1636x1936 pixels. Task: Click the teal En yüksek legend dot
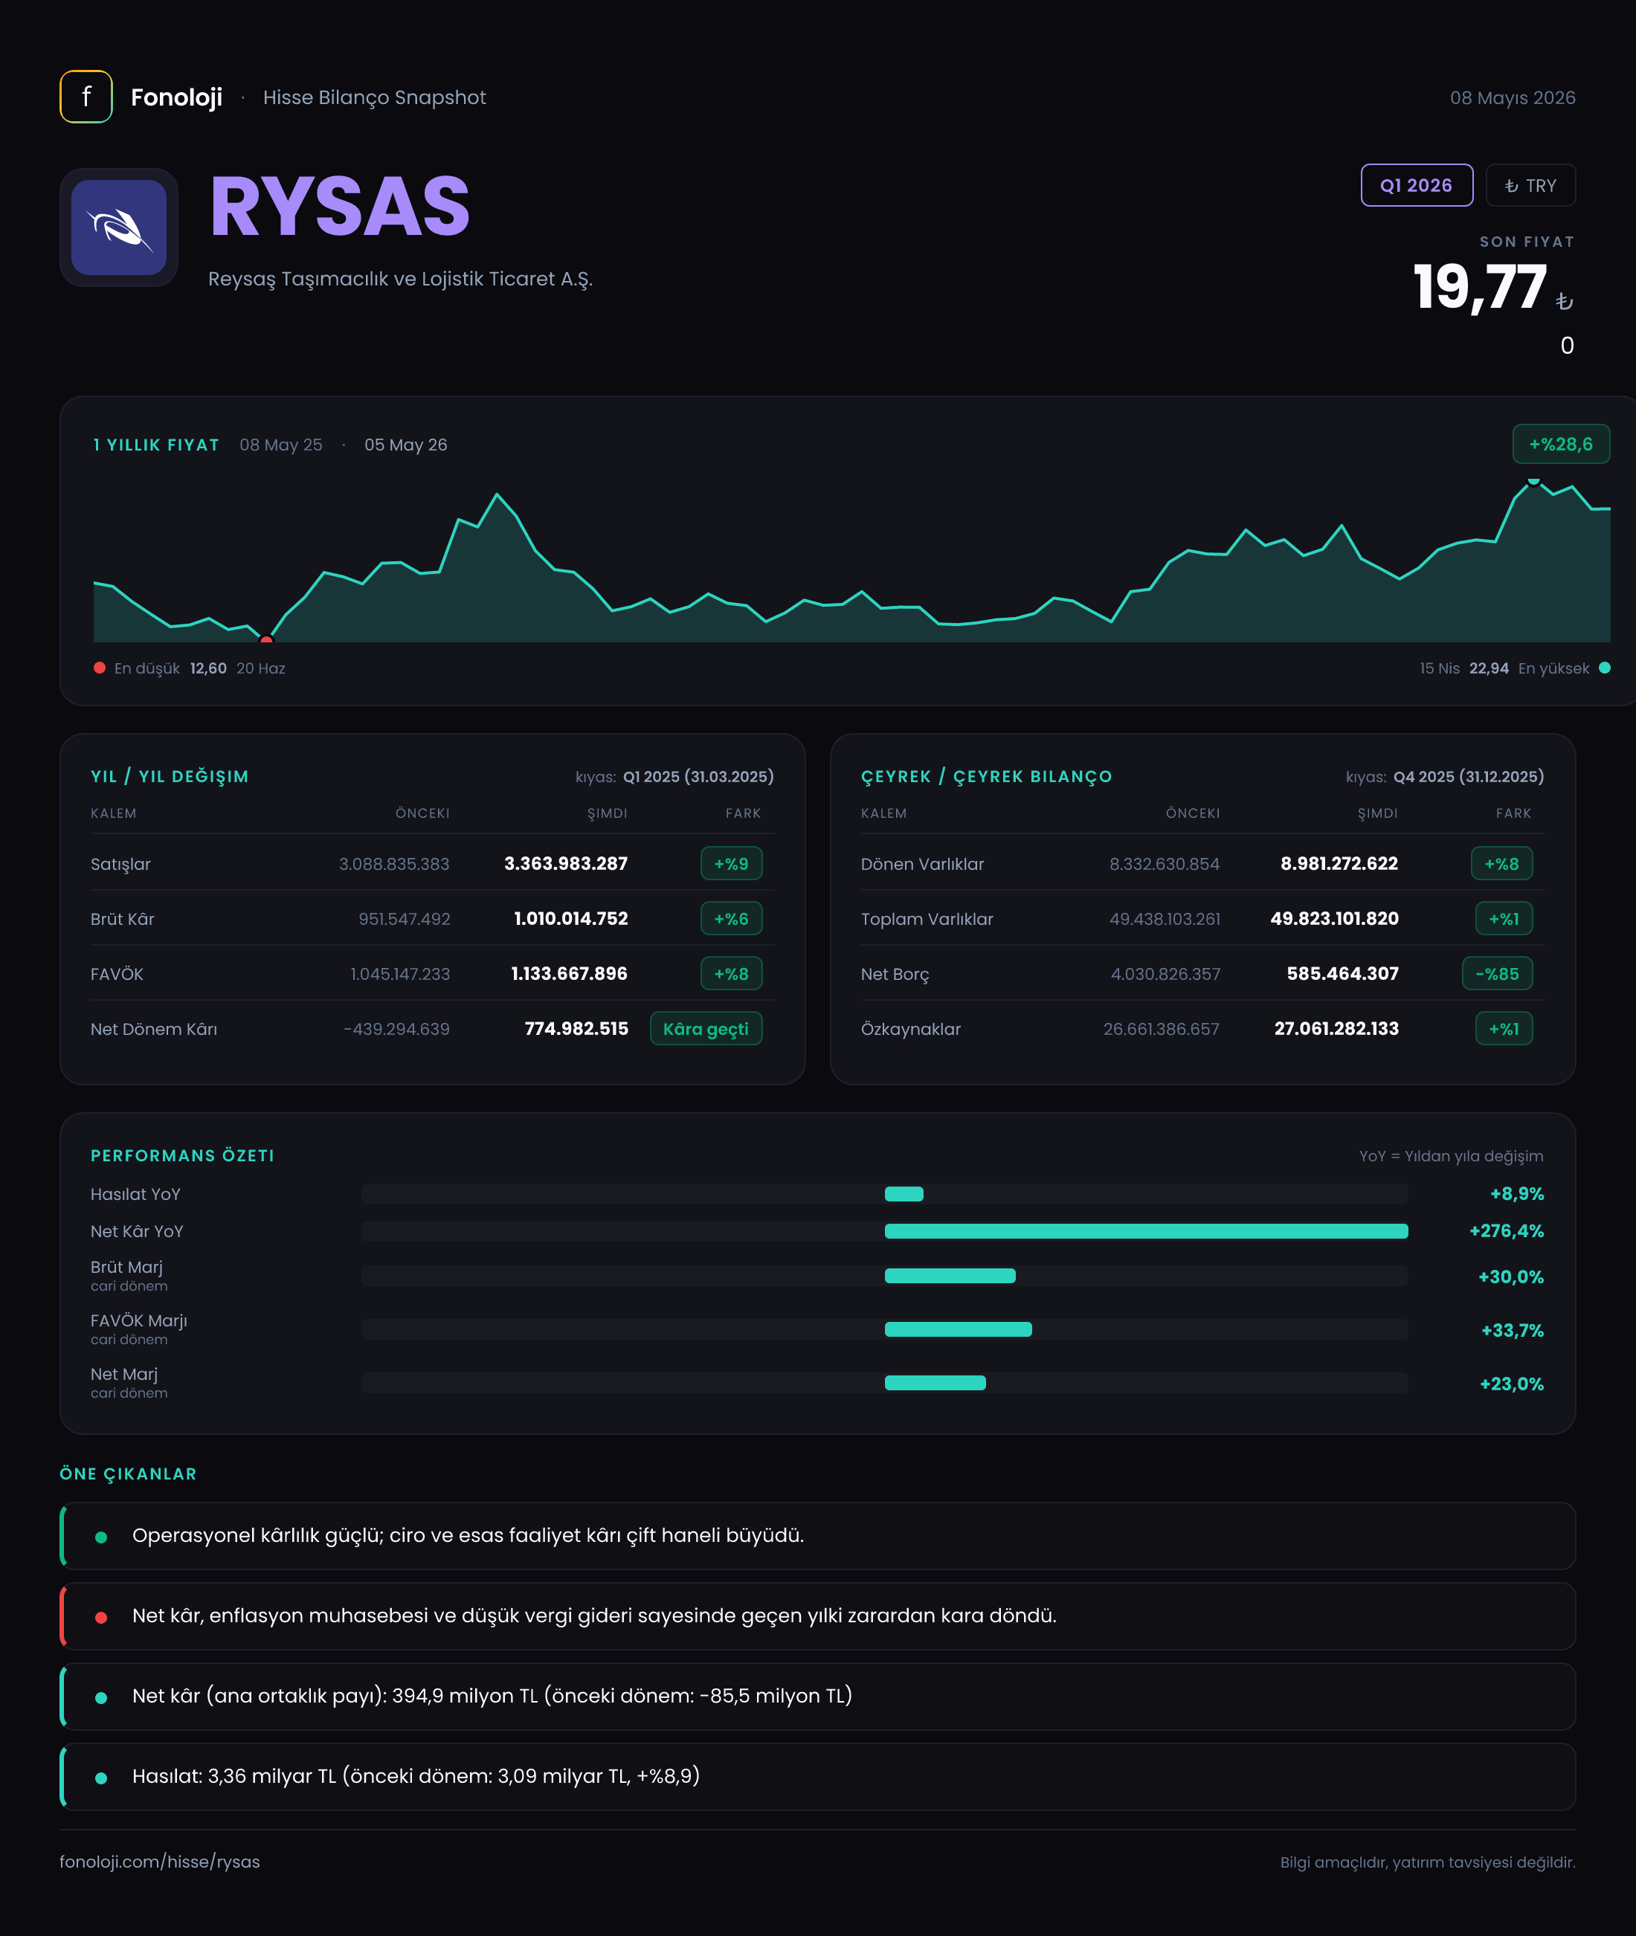tap(1605, 668)
